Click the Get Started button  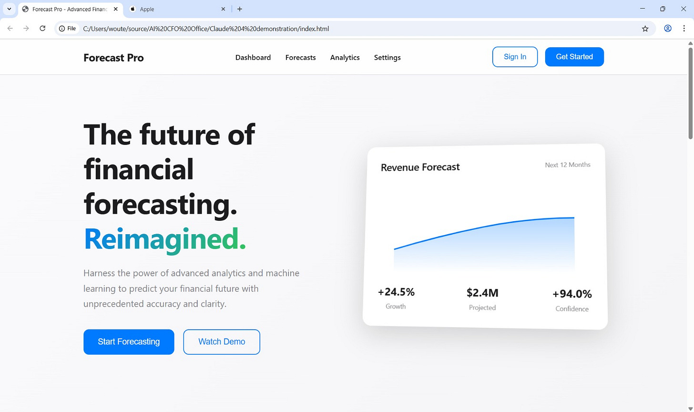pos(574,57)
